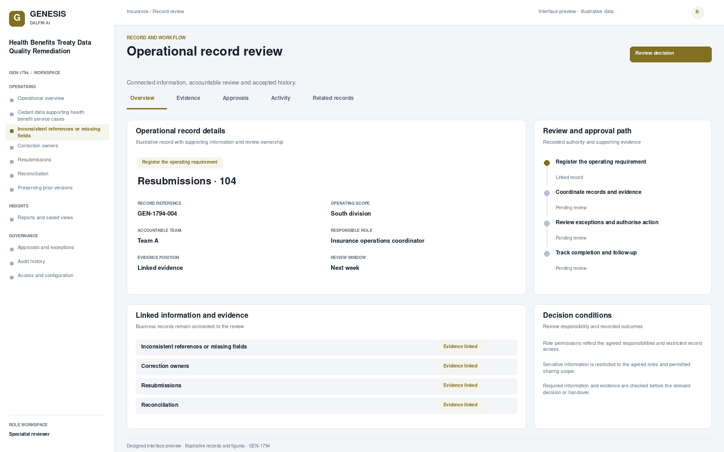Click the Insurance breadcrumb link

pos(138,12)
